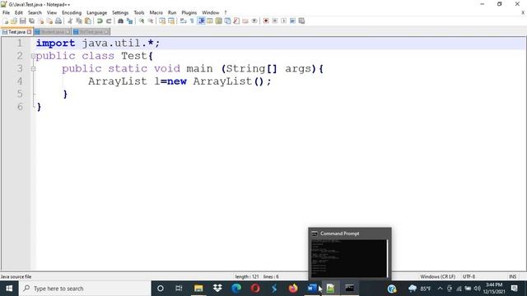Open the notification center icon
The image size is (527, 296).
514,289
